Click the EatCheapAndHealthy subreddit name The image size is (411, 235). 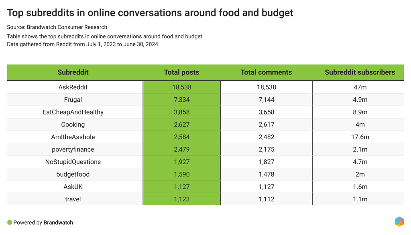(73, 112)
